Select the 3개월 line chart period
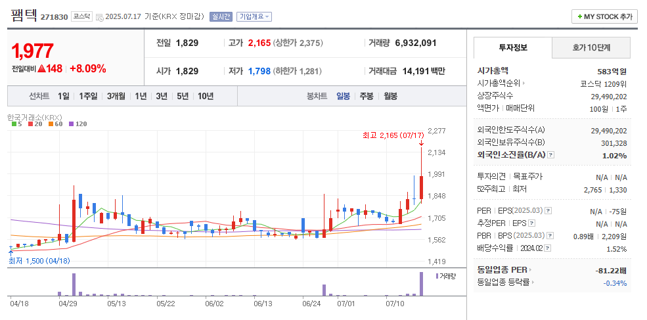The height and width of the screenshot is (320, 647). 116,96
